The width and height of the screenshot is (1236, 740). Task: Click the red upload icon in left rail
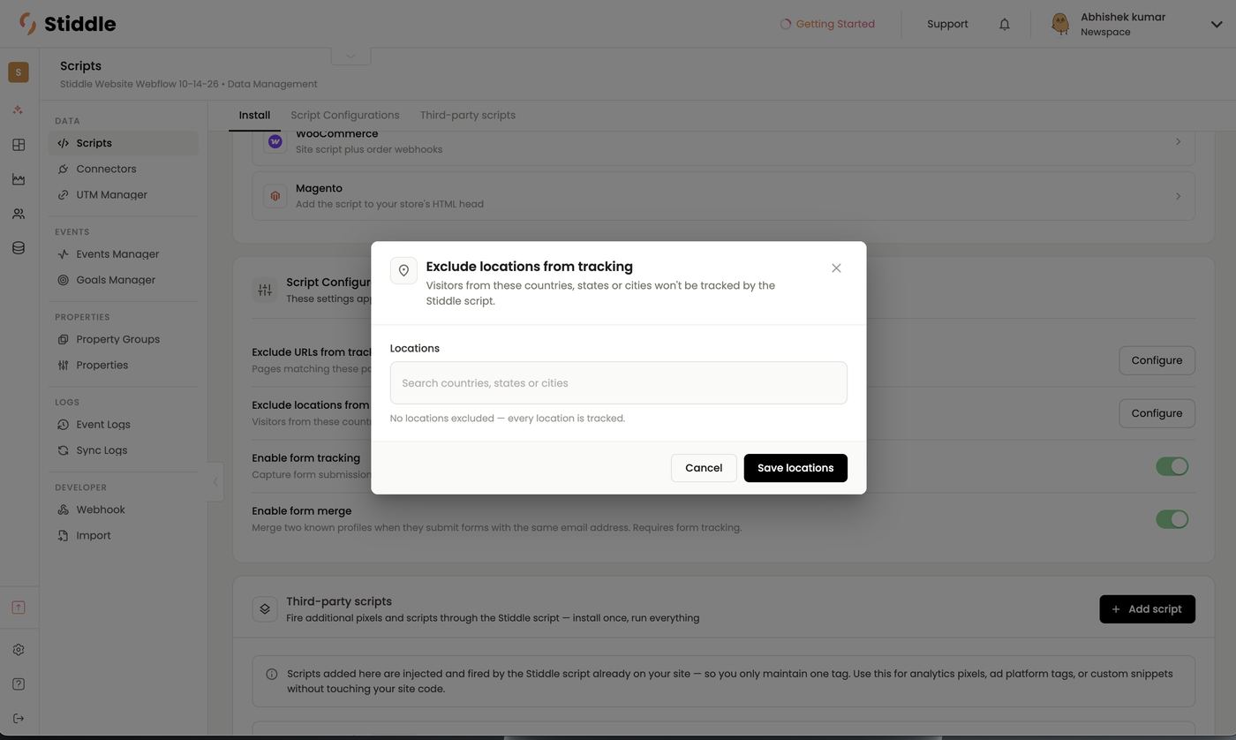19,608
